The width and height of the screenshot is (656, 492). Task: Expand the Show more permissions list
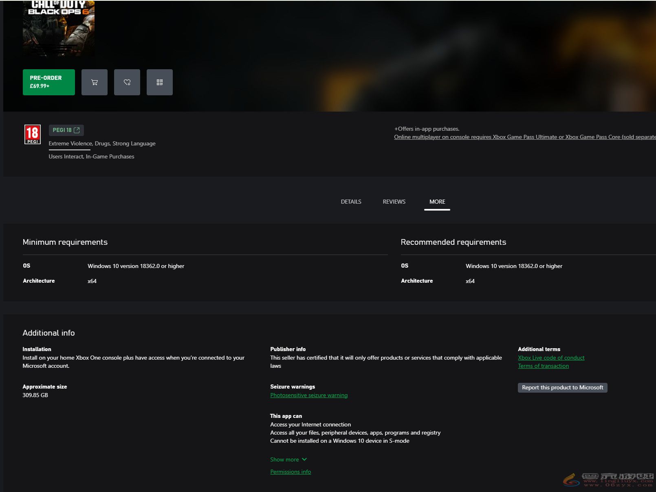click(288, 459)
